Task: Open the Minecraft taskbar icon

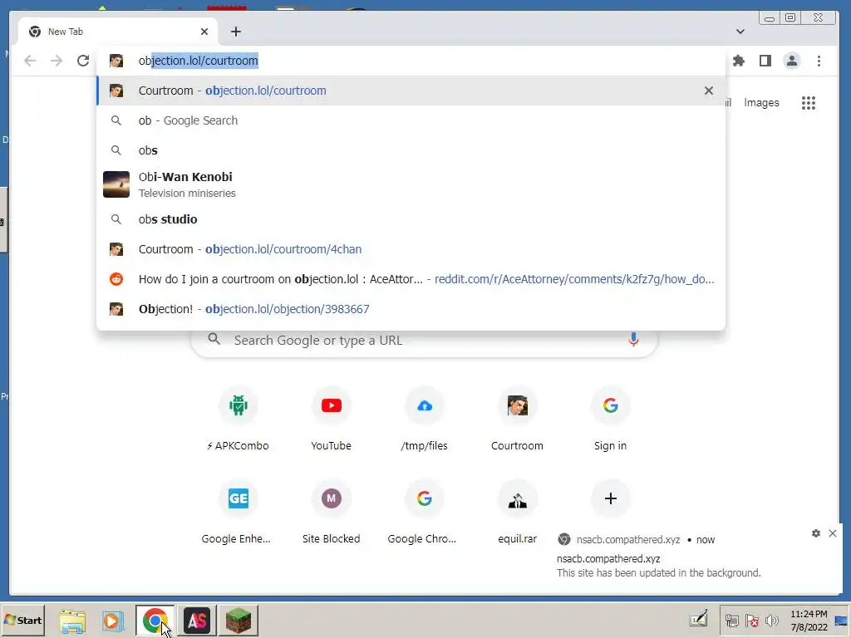Action: tap(239, 620)
